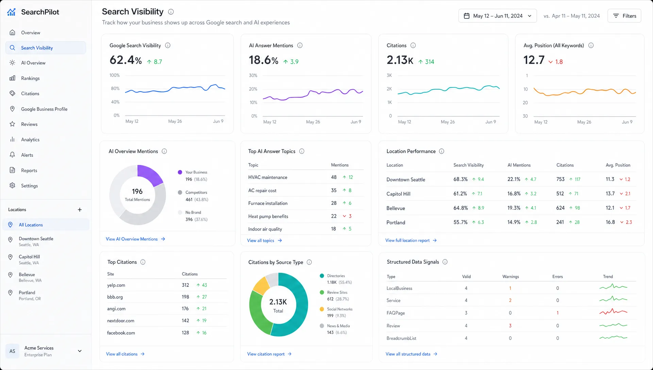Image resolution: width=653 pixels, height=370 pixels.
Task: Select Search Visibility in the sidebar
Action: click(46, 48)
